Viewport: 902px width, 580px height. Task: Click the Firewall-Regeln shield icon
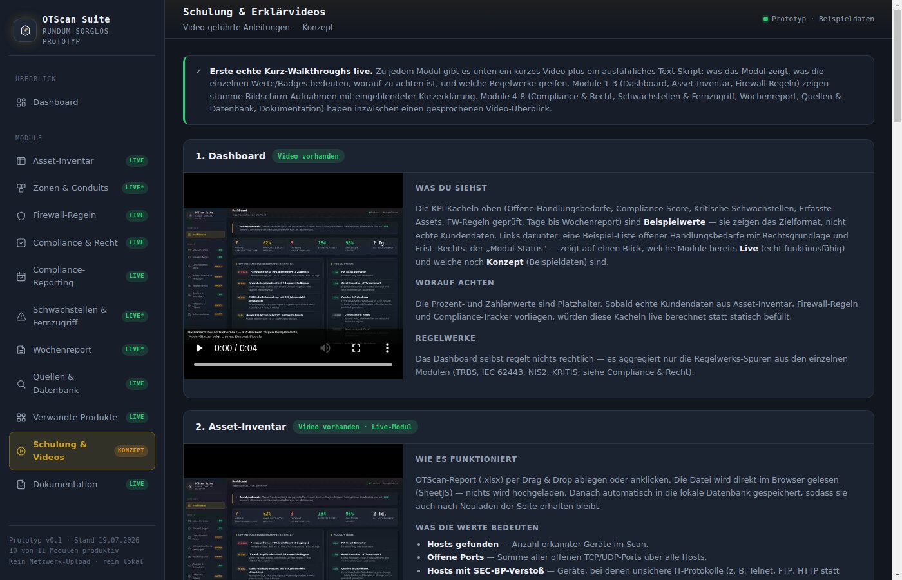tap(21, 216)
